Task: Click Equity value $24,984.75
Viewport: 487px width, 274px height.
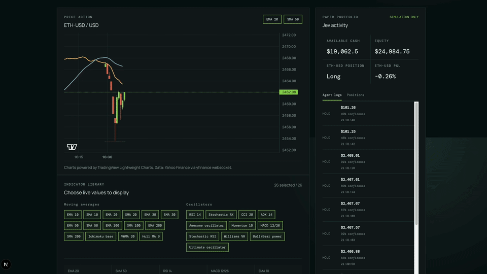Action: pos(392,52)
